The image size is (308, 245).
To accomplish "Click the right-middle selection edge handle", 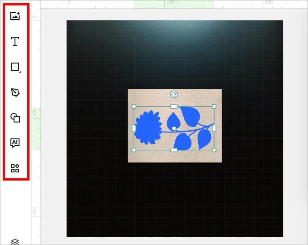I will pyautogui.click(x=214, y=128).
